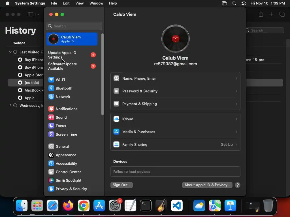Open App Store from the Dock
Screen dimensions: 290x217
pyautogui.click(x=99, y=206)
